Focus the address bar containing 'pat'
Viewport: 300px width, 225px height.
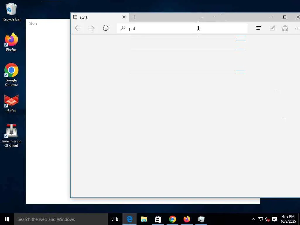coord(182,28)
